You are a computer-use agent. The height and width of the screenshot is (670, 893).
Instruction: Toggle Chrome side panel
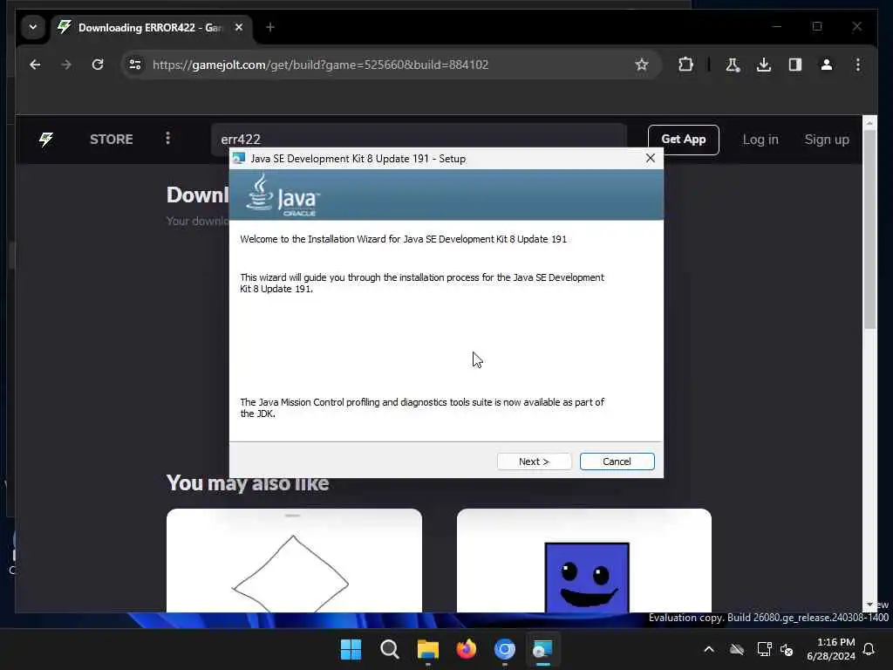pyautogui.click(x=795, y=65)
